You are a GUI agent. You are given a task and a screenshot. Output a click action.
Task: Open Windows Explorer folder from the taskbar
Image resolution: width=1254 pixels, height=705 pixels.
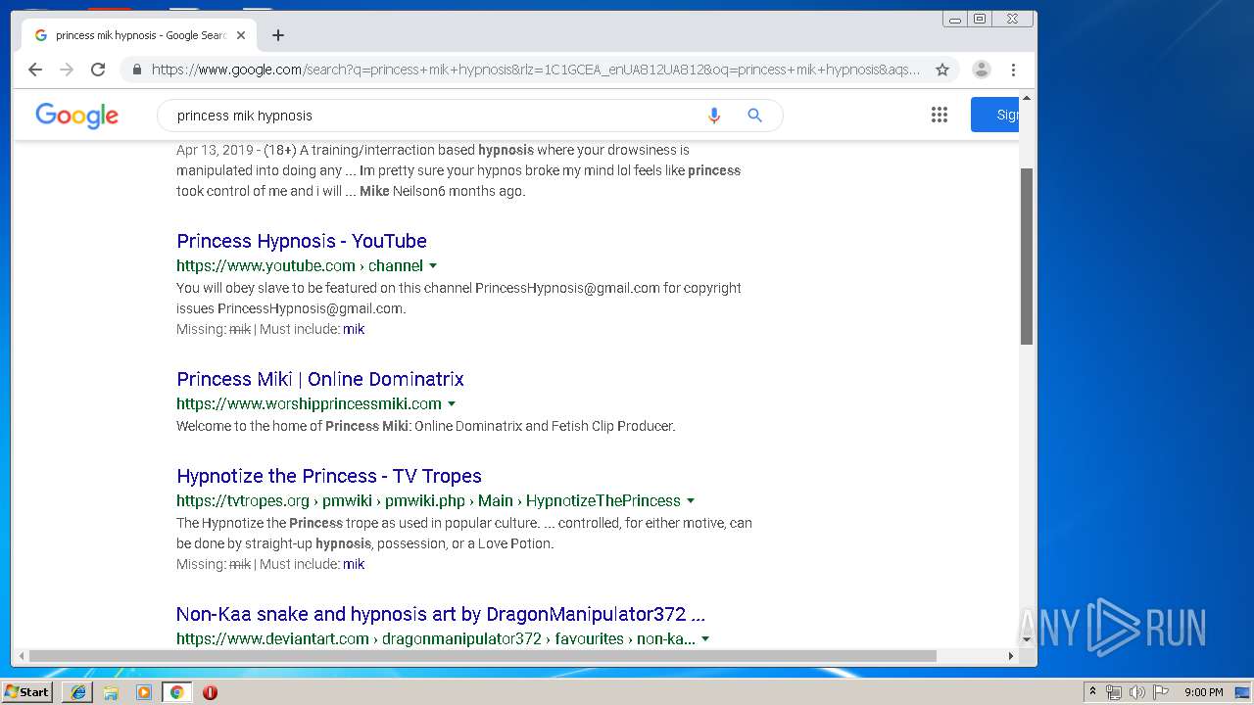[111, 692]
